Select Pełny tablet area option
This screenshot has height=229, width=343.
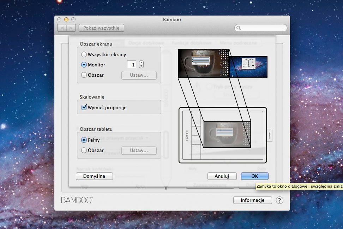click(84, 140)
